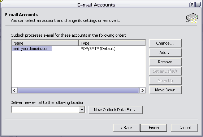Select the mail.yourdomain.com account row
The image size is (203, 137).
tap(32, 49)
